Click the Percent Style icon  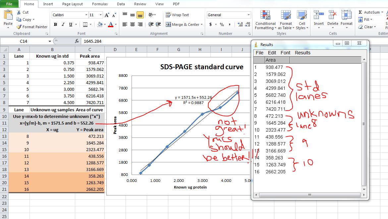click(x=222, y=25)
